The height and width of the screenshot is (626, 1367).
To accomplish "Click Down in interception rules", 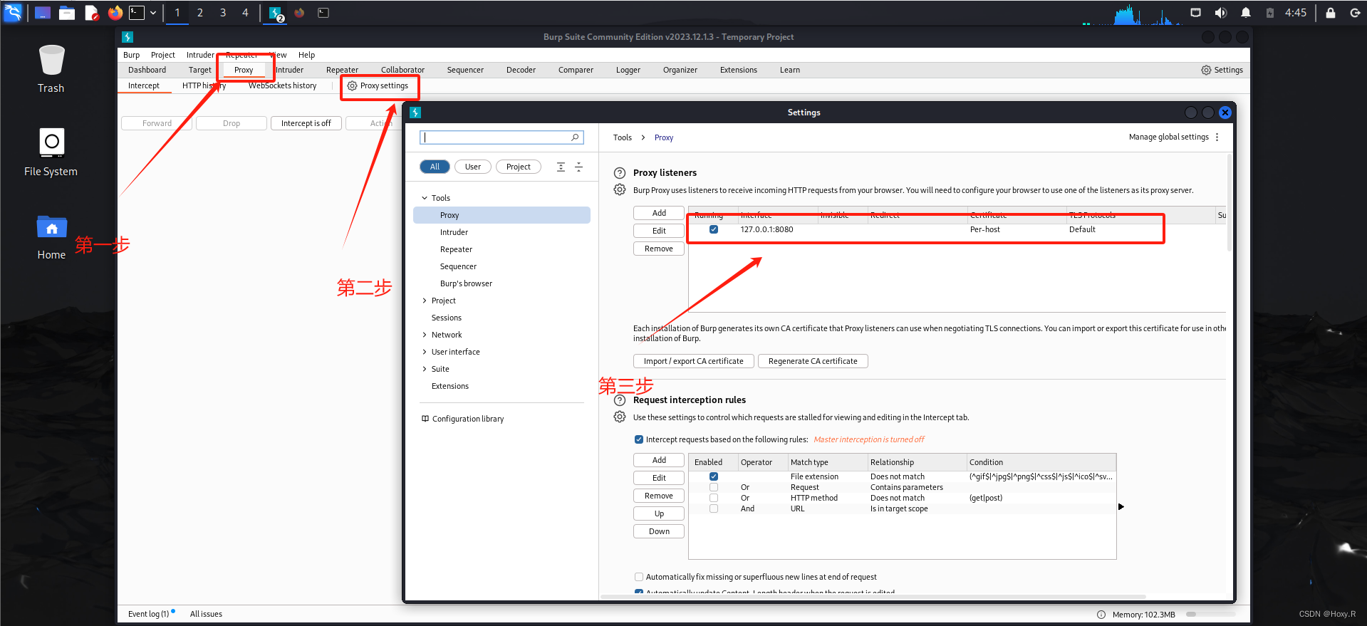I will pyautogui.click(x=659, y=531).
